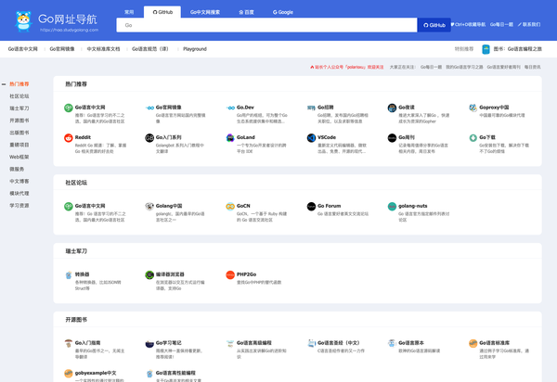Viewport: 557px width, 382px height.
Task: Click the Go语言原本 icon
Action: (392, 343)
